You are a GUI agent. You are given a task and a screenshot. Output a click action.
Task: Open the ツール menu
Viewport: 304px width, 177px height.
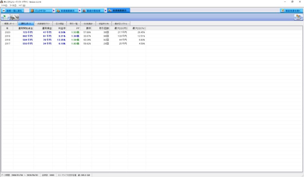(x=13, y=5)
